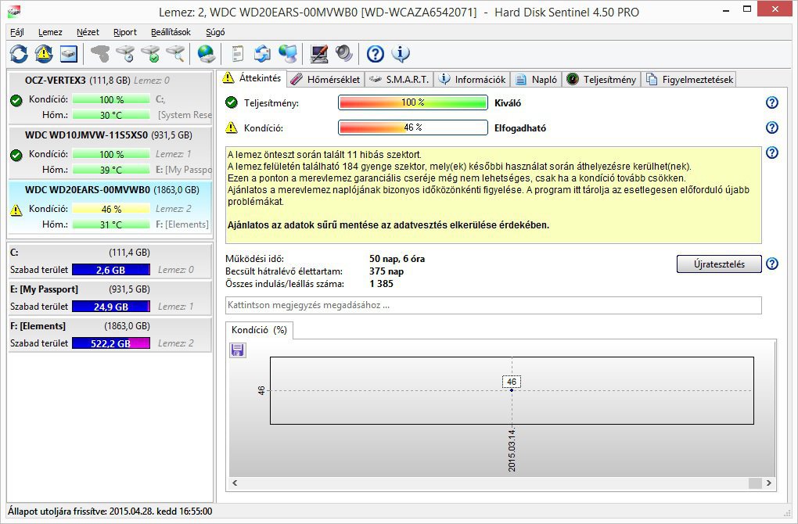Image resolution: width=798 pixels, height=524 pixels.
Task: Click the 46 data point on graph
Action: tap(512, 390)
